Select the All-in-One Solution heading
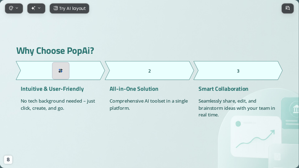Screen dimensions: 299x168 click(134, 89)
